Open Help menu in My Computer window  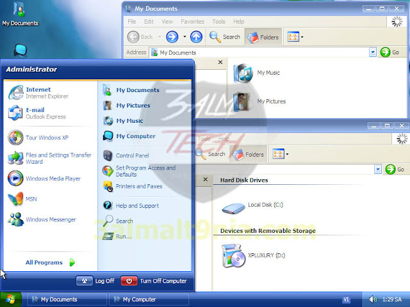(224, 139)
